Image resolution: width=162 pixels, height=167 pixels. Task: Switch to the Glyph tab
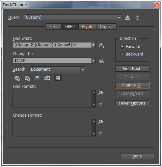click(x=87, y=27)
